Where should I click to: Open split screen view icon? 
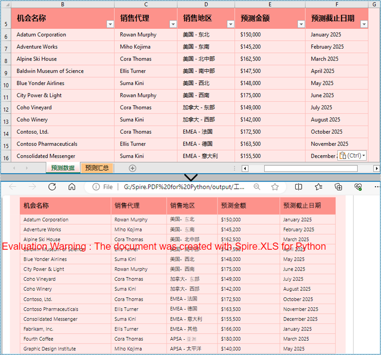tap(298, 187)
